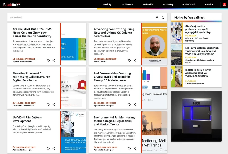This screenshot has height=154, width=228.
Task: Click the Co hledáte? search field
Action: [79, 17]
